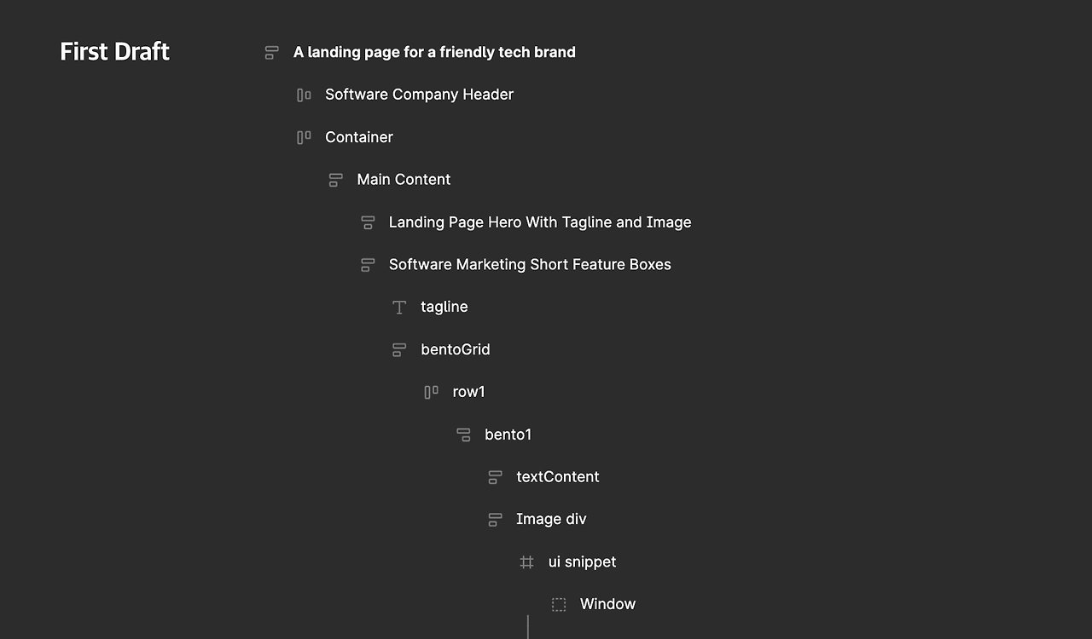
Task: Click the layout icon beside Image div
Action: tap(495, 520)
